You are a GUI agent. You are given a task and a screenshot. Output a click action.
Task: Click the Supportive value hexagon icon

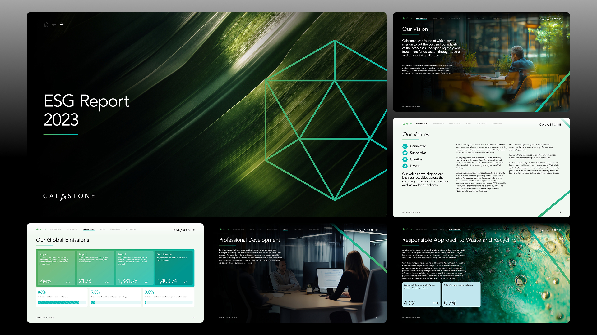pyautogui.click(x=405, y=153)
